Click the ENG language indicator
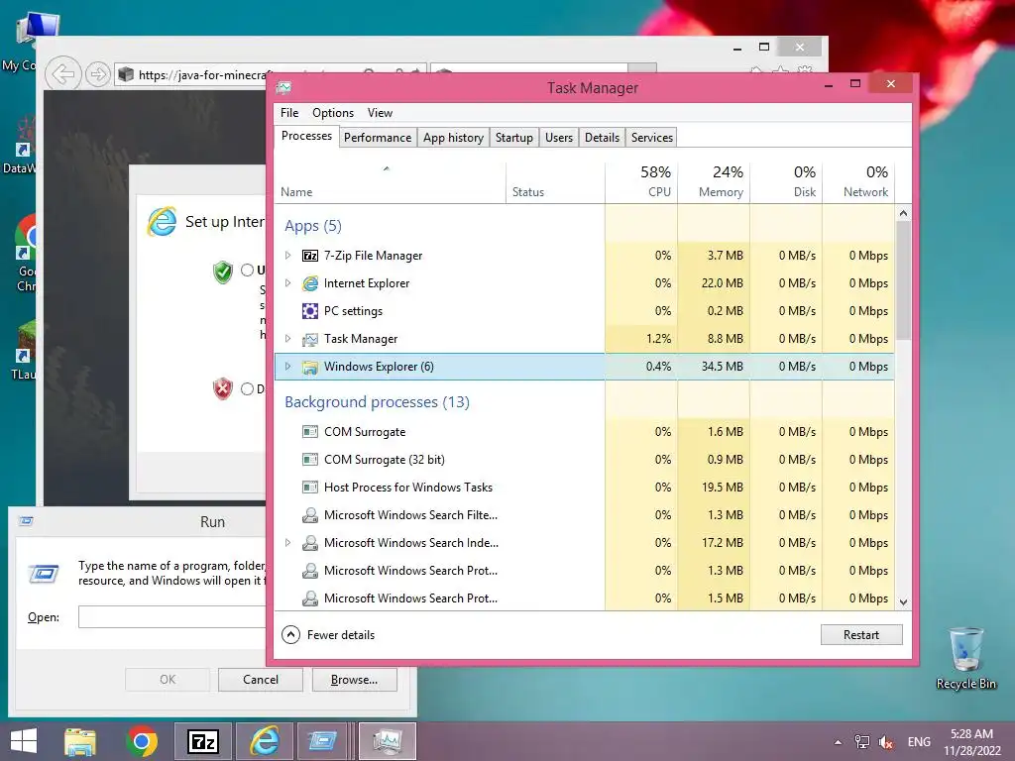Viewport: 1015px width, 761px height. (x=919, y=741)
